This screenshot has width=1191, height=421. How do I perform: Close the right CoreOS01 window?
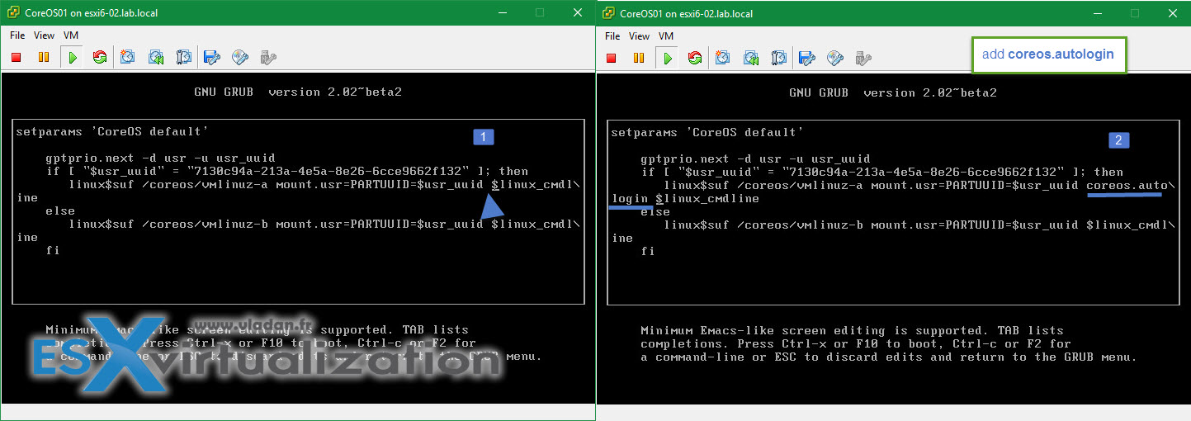click(x=1172, y=12)
